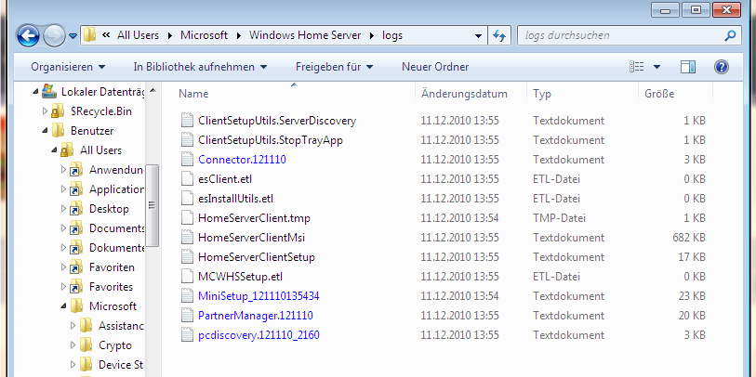Select 'logs' breadcrumb segment
Screen dimensions: 756x377
[x=392, y=35]
